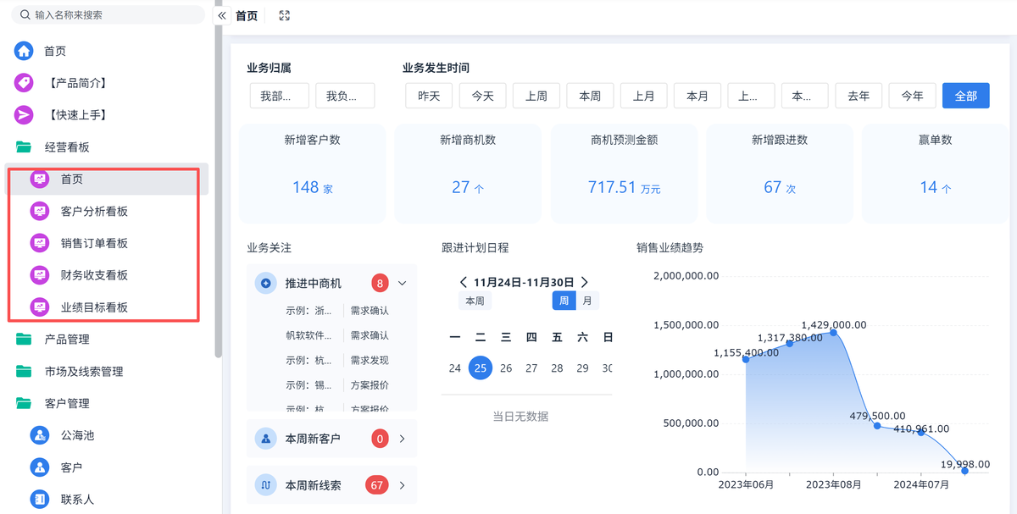Image resolution: width=1017 pixels, height=514 pixels.
Task: Open 财务收支看板 menu item
Action: point(94,275)
